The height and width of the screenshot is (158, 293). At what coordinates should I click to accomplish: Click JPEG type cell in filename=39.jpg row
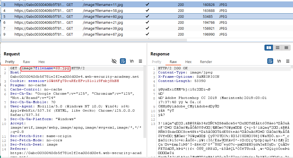pos(223,29)
